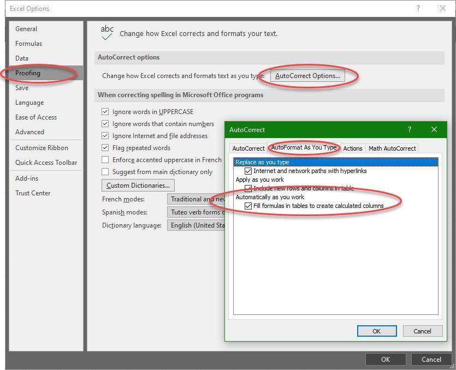Open the Add-ins category

[x=27, y=178]
